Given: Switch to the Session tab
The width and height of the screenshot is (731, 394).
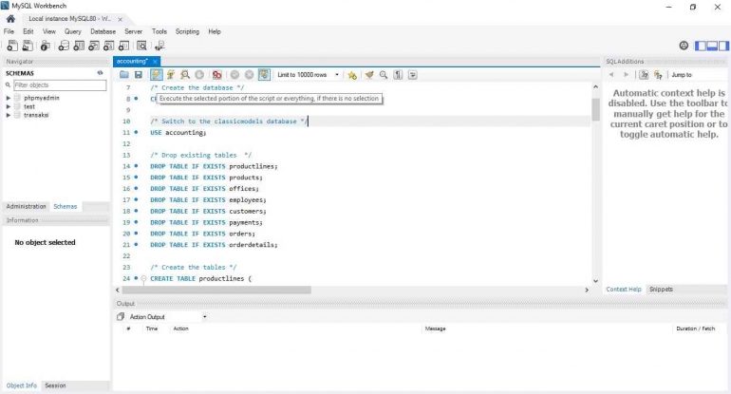Looking at the screenshot, I should pyautogui.click(x=55, y=385).
